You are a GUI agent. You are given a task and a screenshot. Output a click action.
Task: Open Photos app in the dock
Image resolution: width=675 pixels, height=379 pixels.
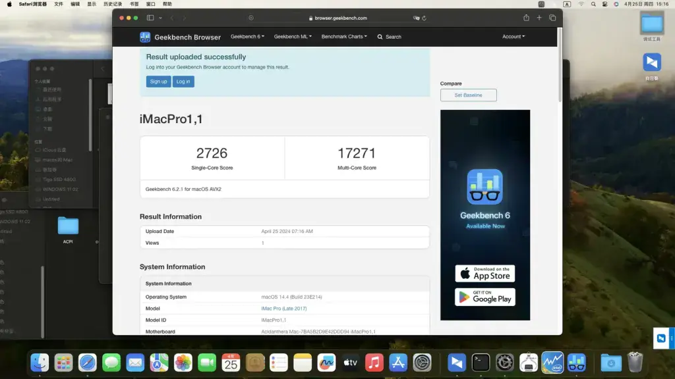[183, 363]
